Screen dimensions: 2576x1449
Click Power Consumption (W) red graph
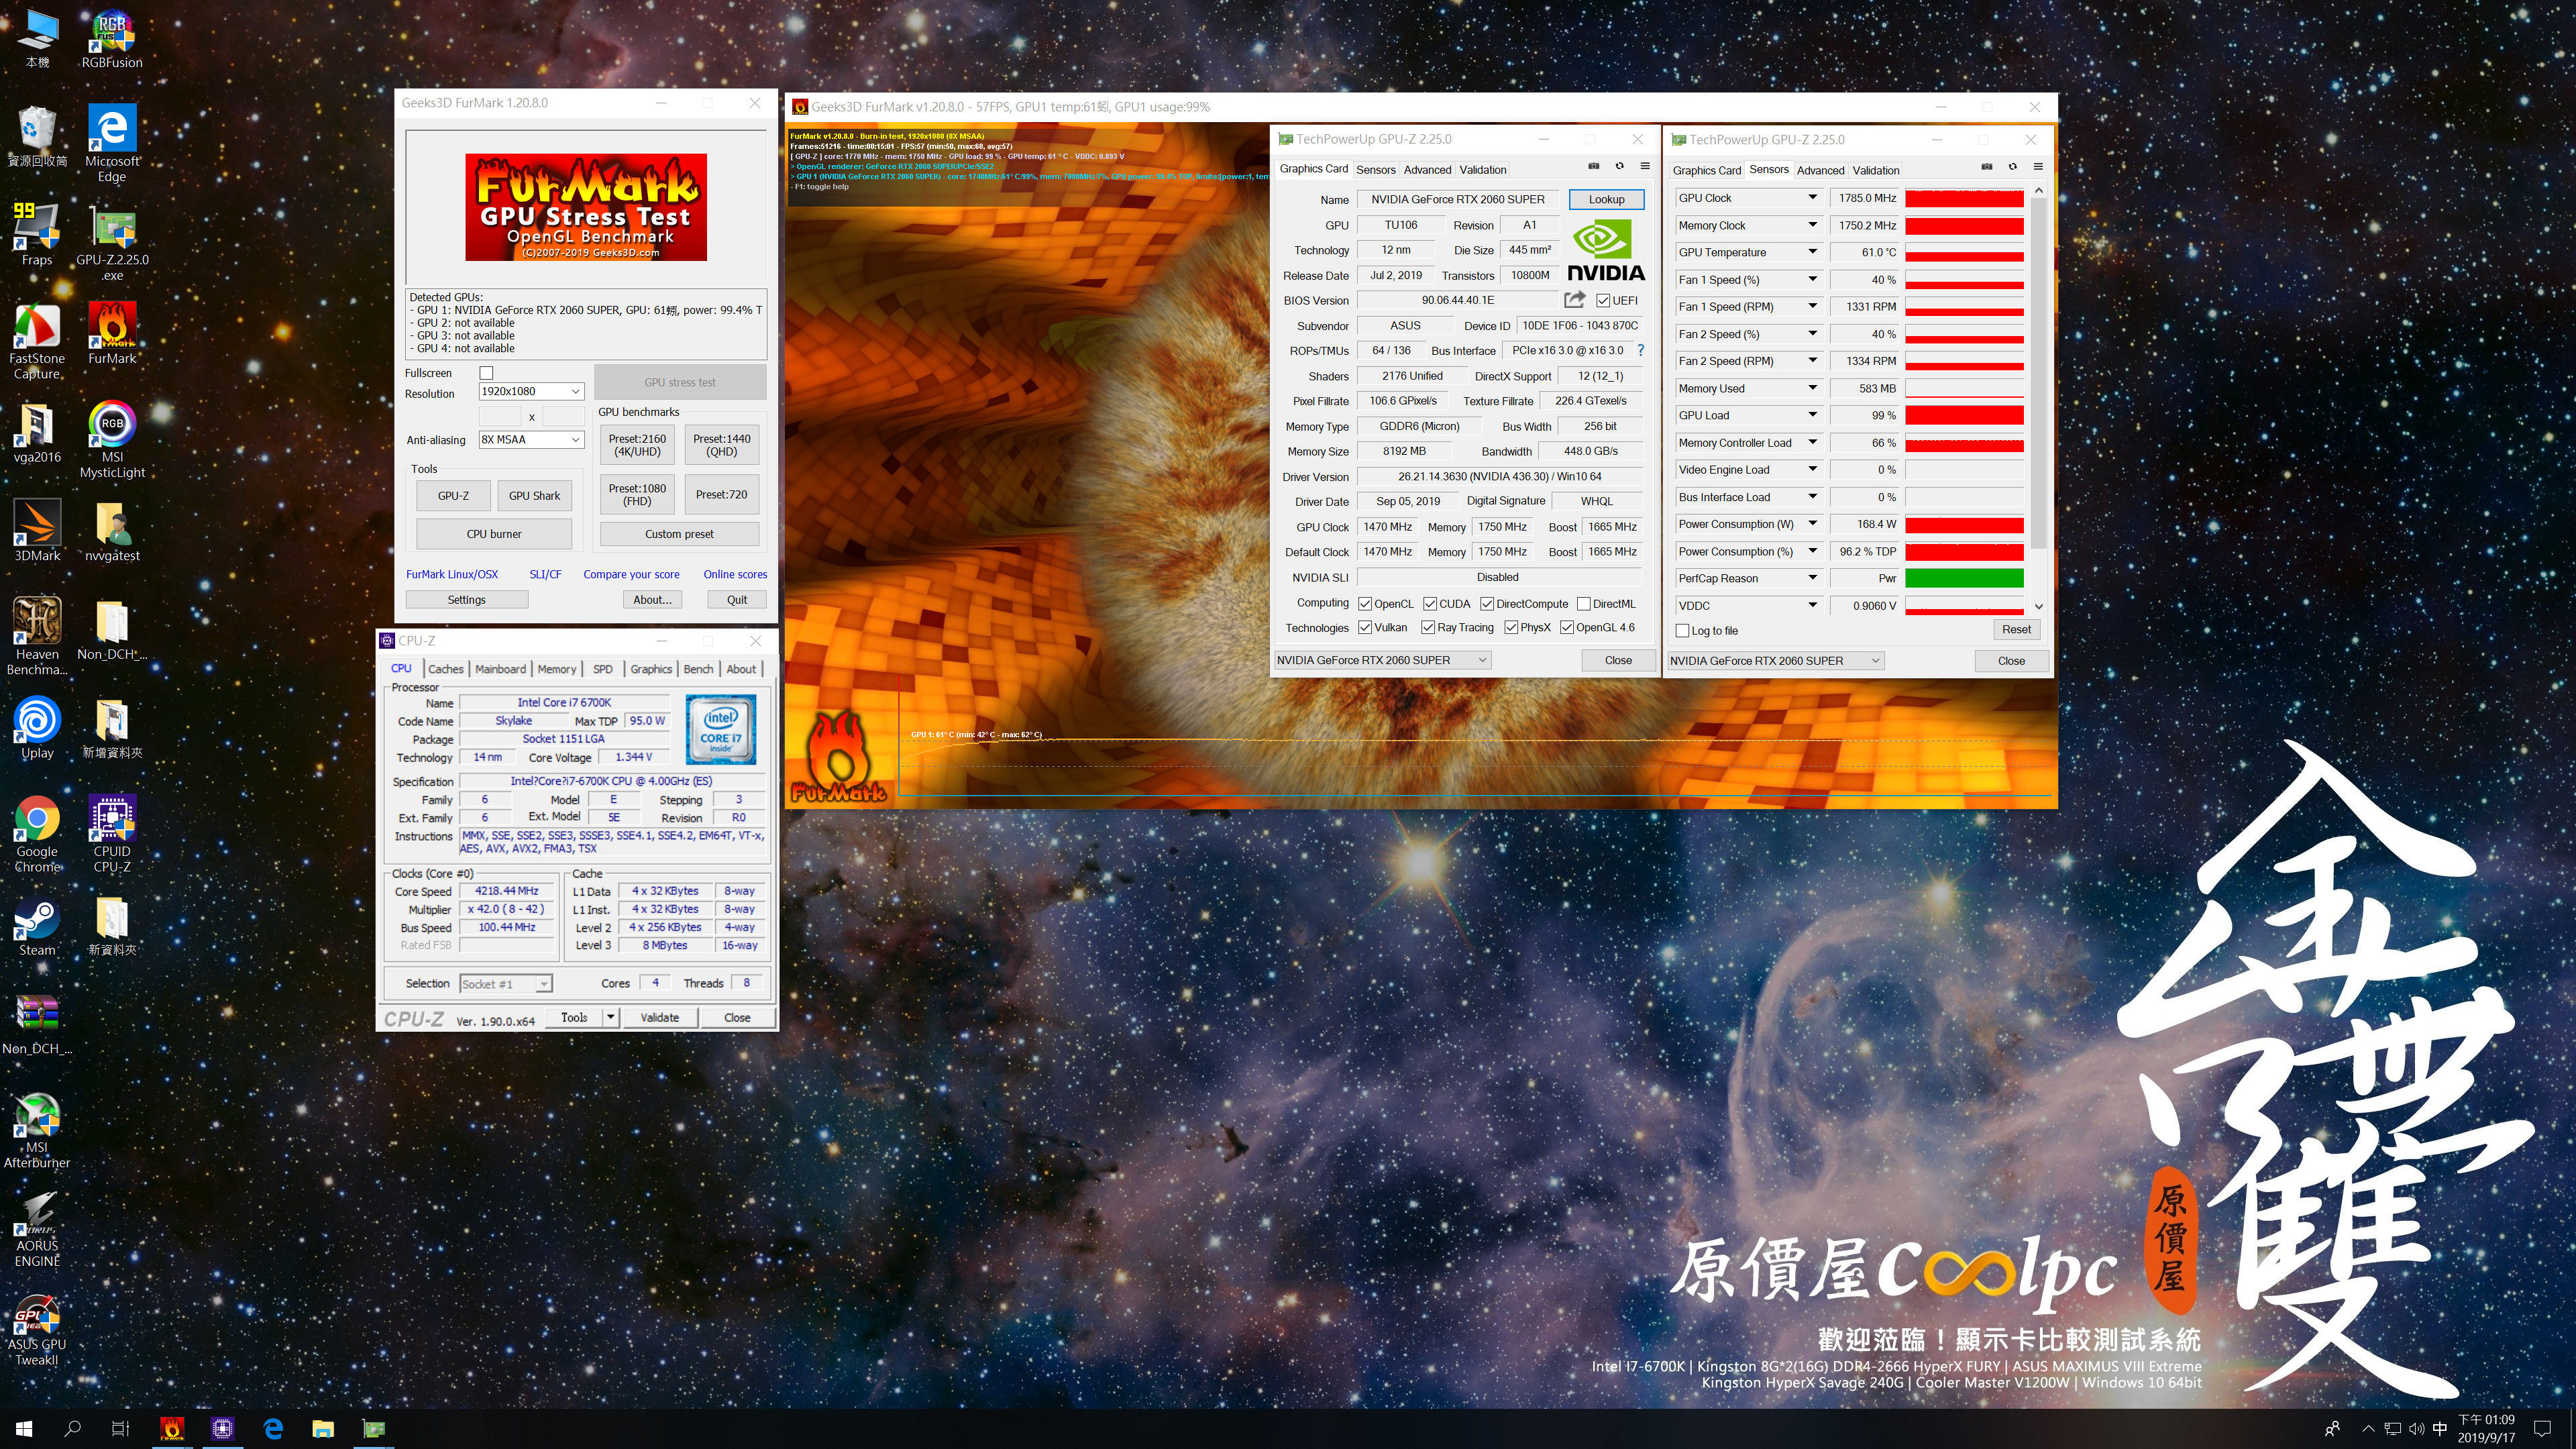[1964, 524]
